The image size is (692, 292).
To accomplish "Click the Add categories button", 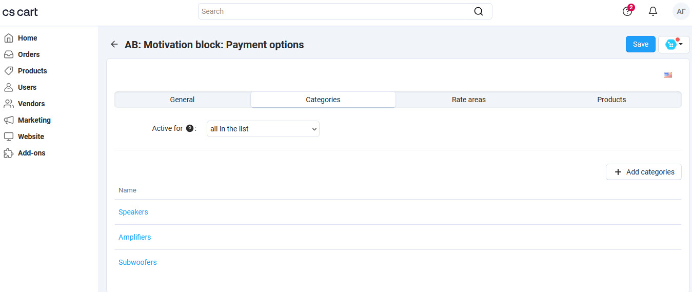I will (643, 172).
